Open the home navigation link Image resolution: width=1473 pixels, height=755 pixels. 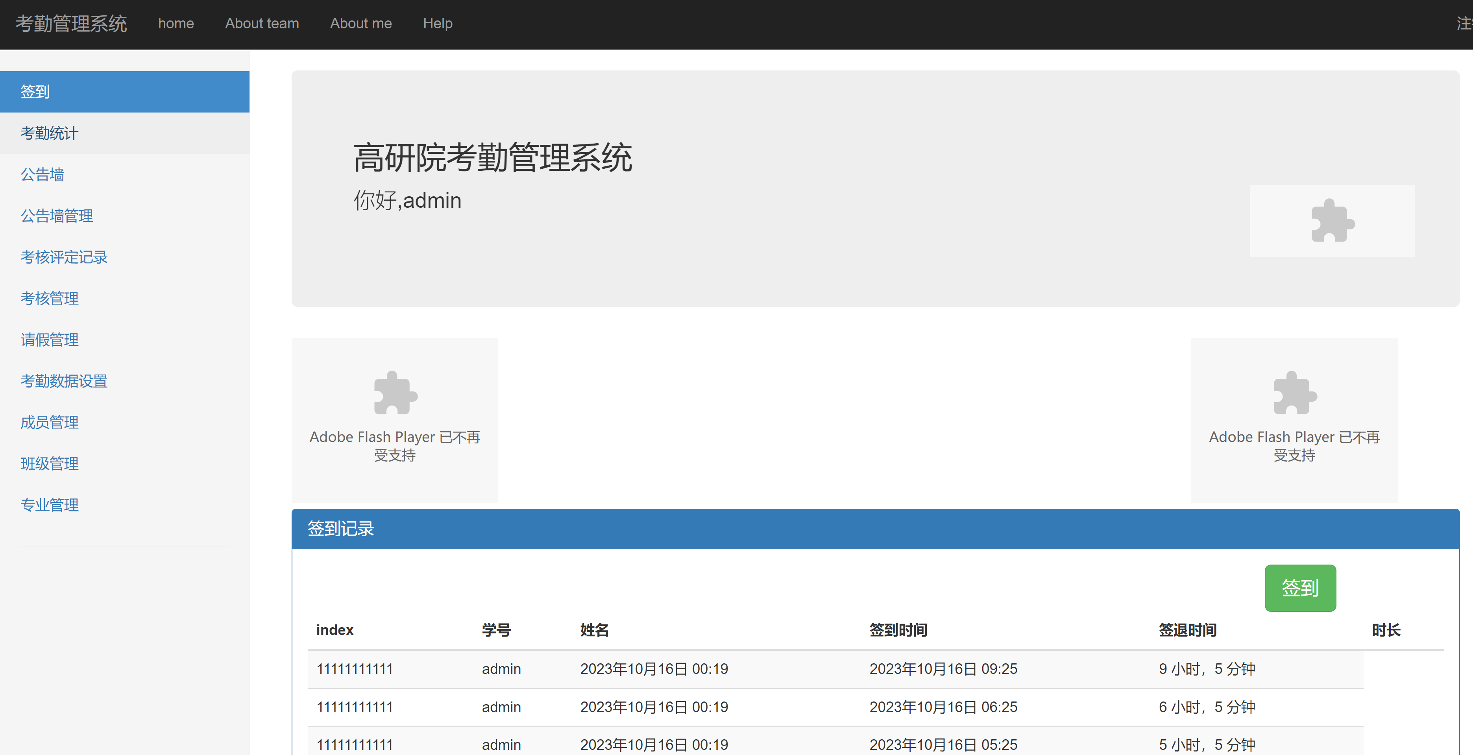pos(176,24)
